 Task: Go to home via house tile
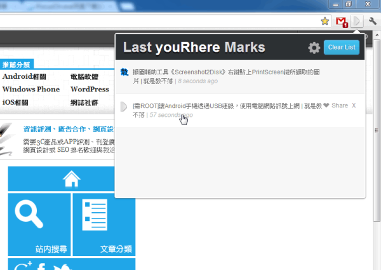click(61, 179)
